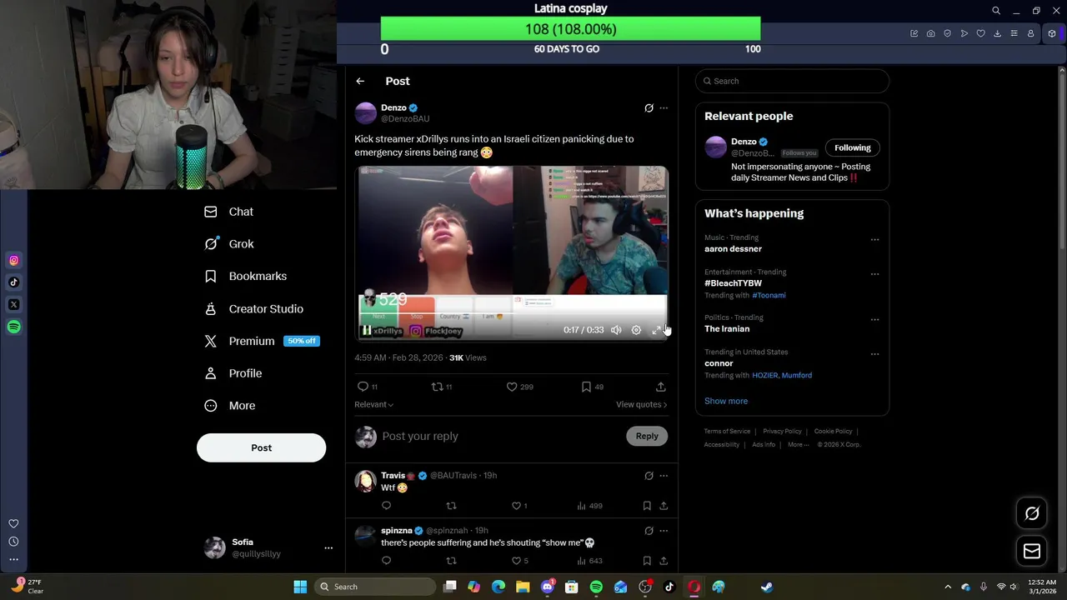Click Grok icon on spinzna's reply
This screenshot has width=1067, height=600.
(x=649, y=531)
